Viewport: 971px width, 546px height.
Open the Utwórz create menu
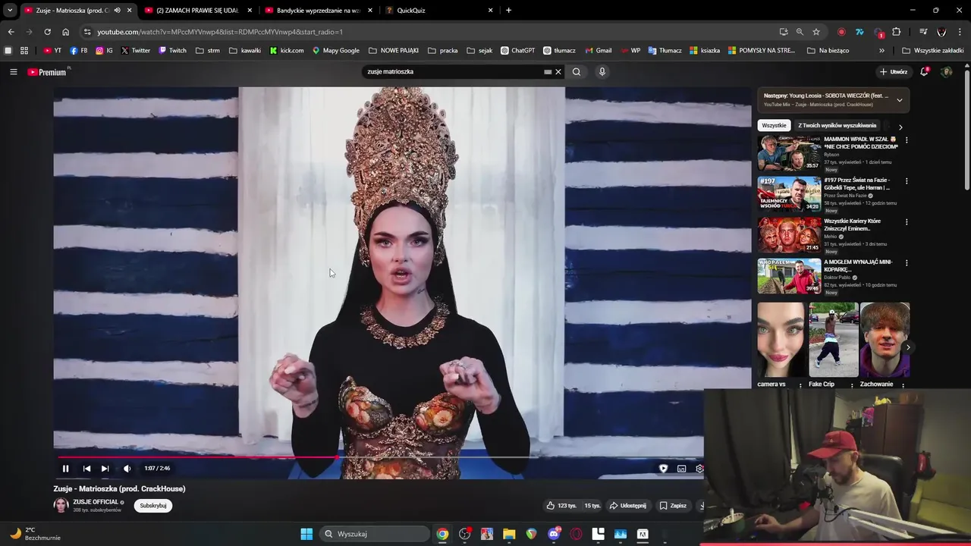click(x=894, y=72)
